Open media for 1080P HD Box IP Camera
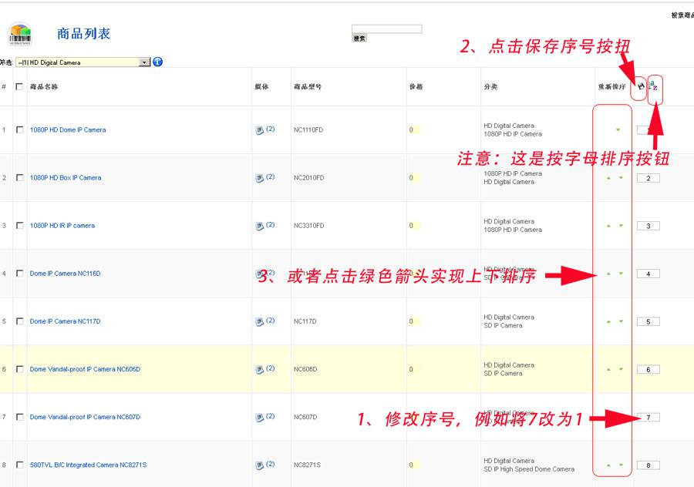Viewport: 694px width, 487px height. tap(260, 177)
